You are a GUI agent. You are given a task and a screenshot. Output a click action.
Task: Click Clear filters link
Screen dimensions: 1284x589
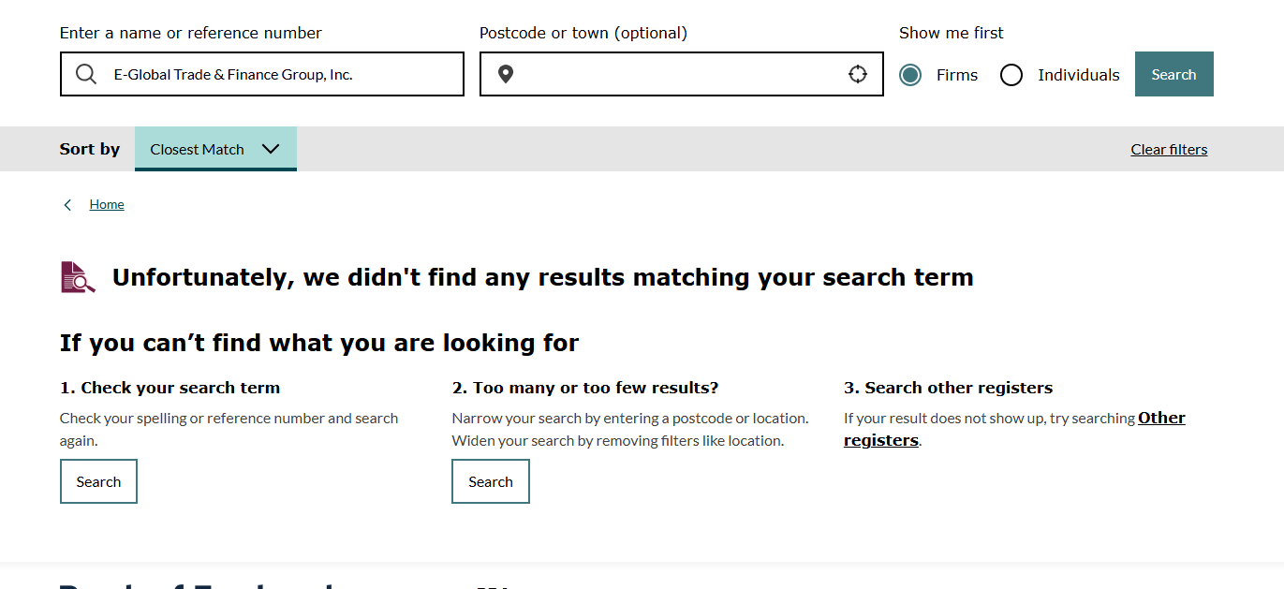tap(1169, 150)
